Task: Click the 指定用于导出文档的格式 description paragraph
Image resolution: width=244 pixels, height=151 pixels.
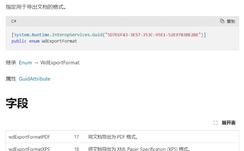Action: tap(36, 7)
